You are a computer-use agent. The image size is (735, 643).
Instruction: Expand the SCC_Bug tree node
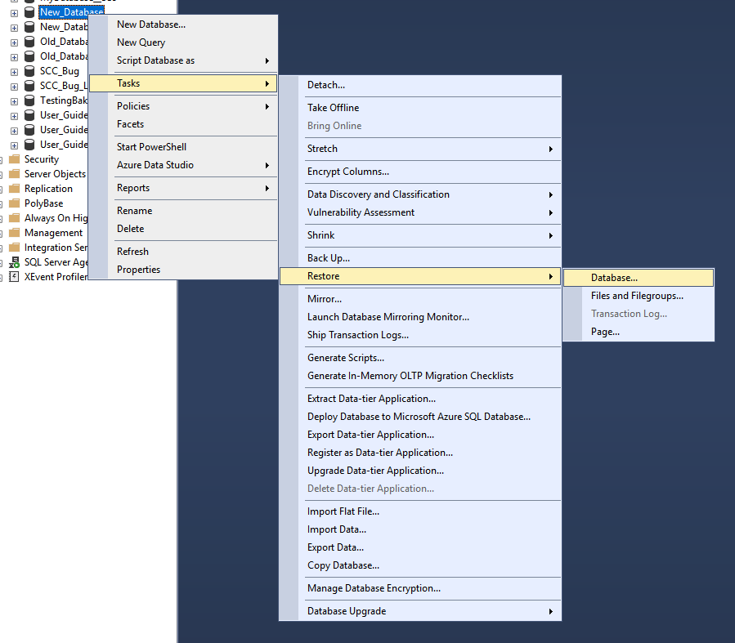13,70
